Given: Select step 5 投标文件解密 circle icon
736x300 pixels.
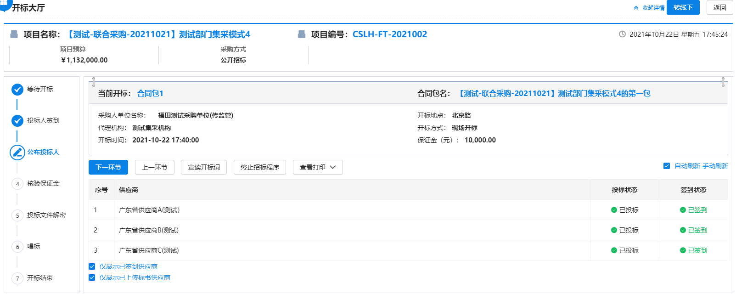Looking at the screenshot, I should (x=17, y=215).
